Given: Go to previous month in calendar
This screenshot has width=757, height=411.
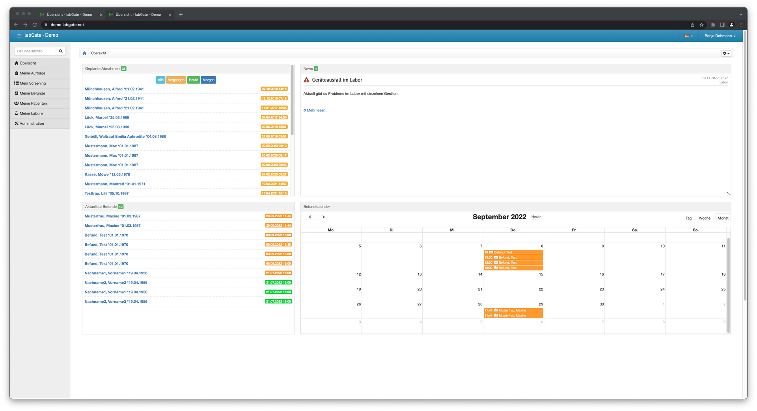Looking at the screenshot, I should coord(310,217).
